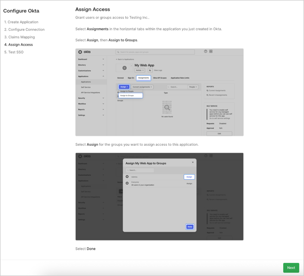Click the 'Grant users or groups access' description
This screenshot has width=304, height=276.
click(112, 18)
